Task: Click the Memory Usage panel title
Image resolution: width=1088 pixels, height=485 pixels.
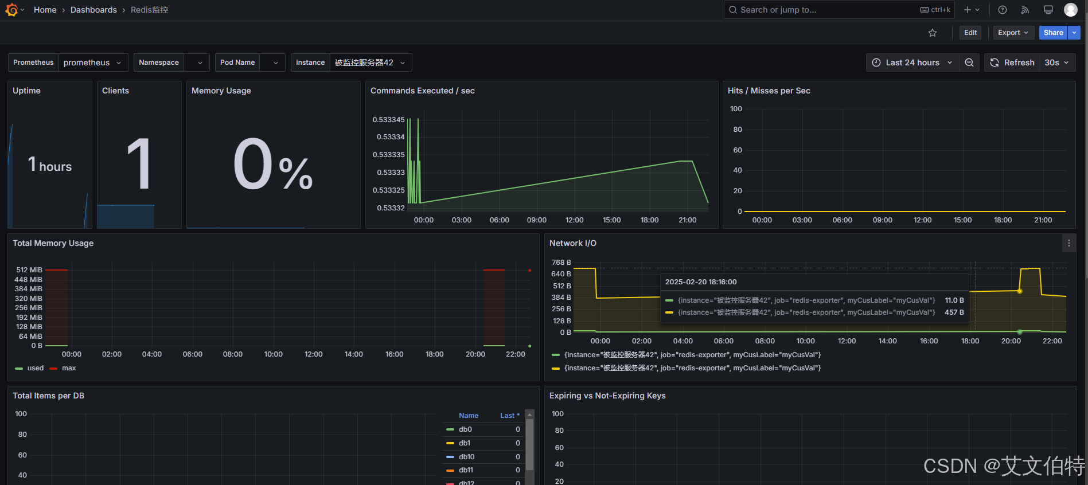Action: [x=221, y=91]
